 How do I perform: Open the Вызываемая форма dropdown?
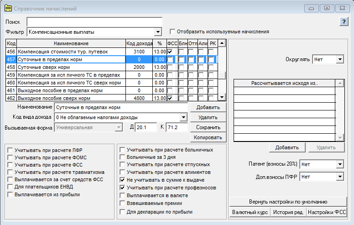pos(119,127)
